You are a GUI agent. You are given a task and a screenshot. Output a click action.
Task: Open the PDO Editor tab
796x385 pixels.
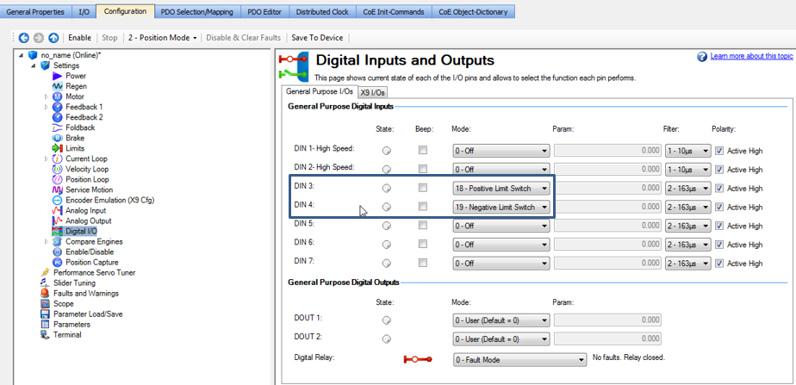click(x=264, y=12)
